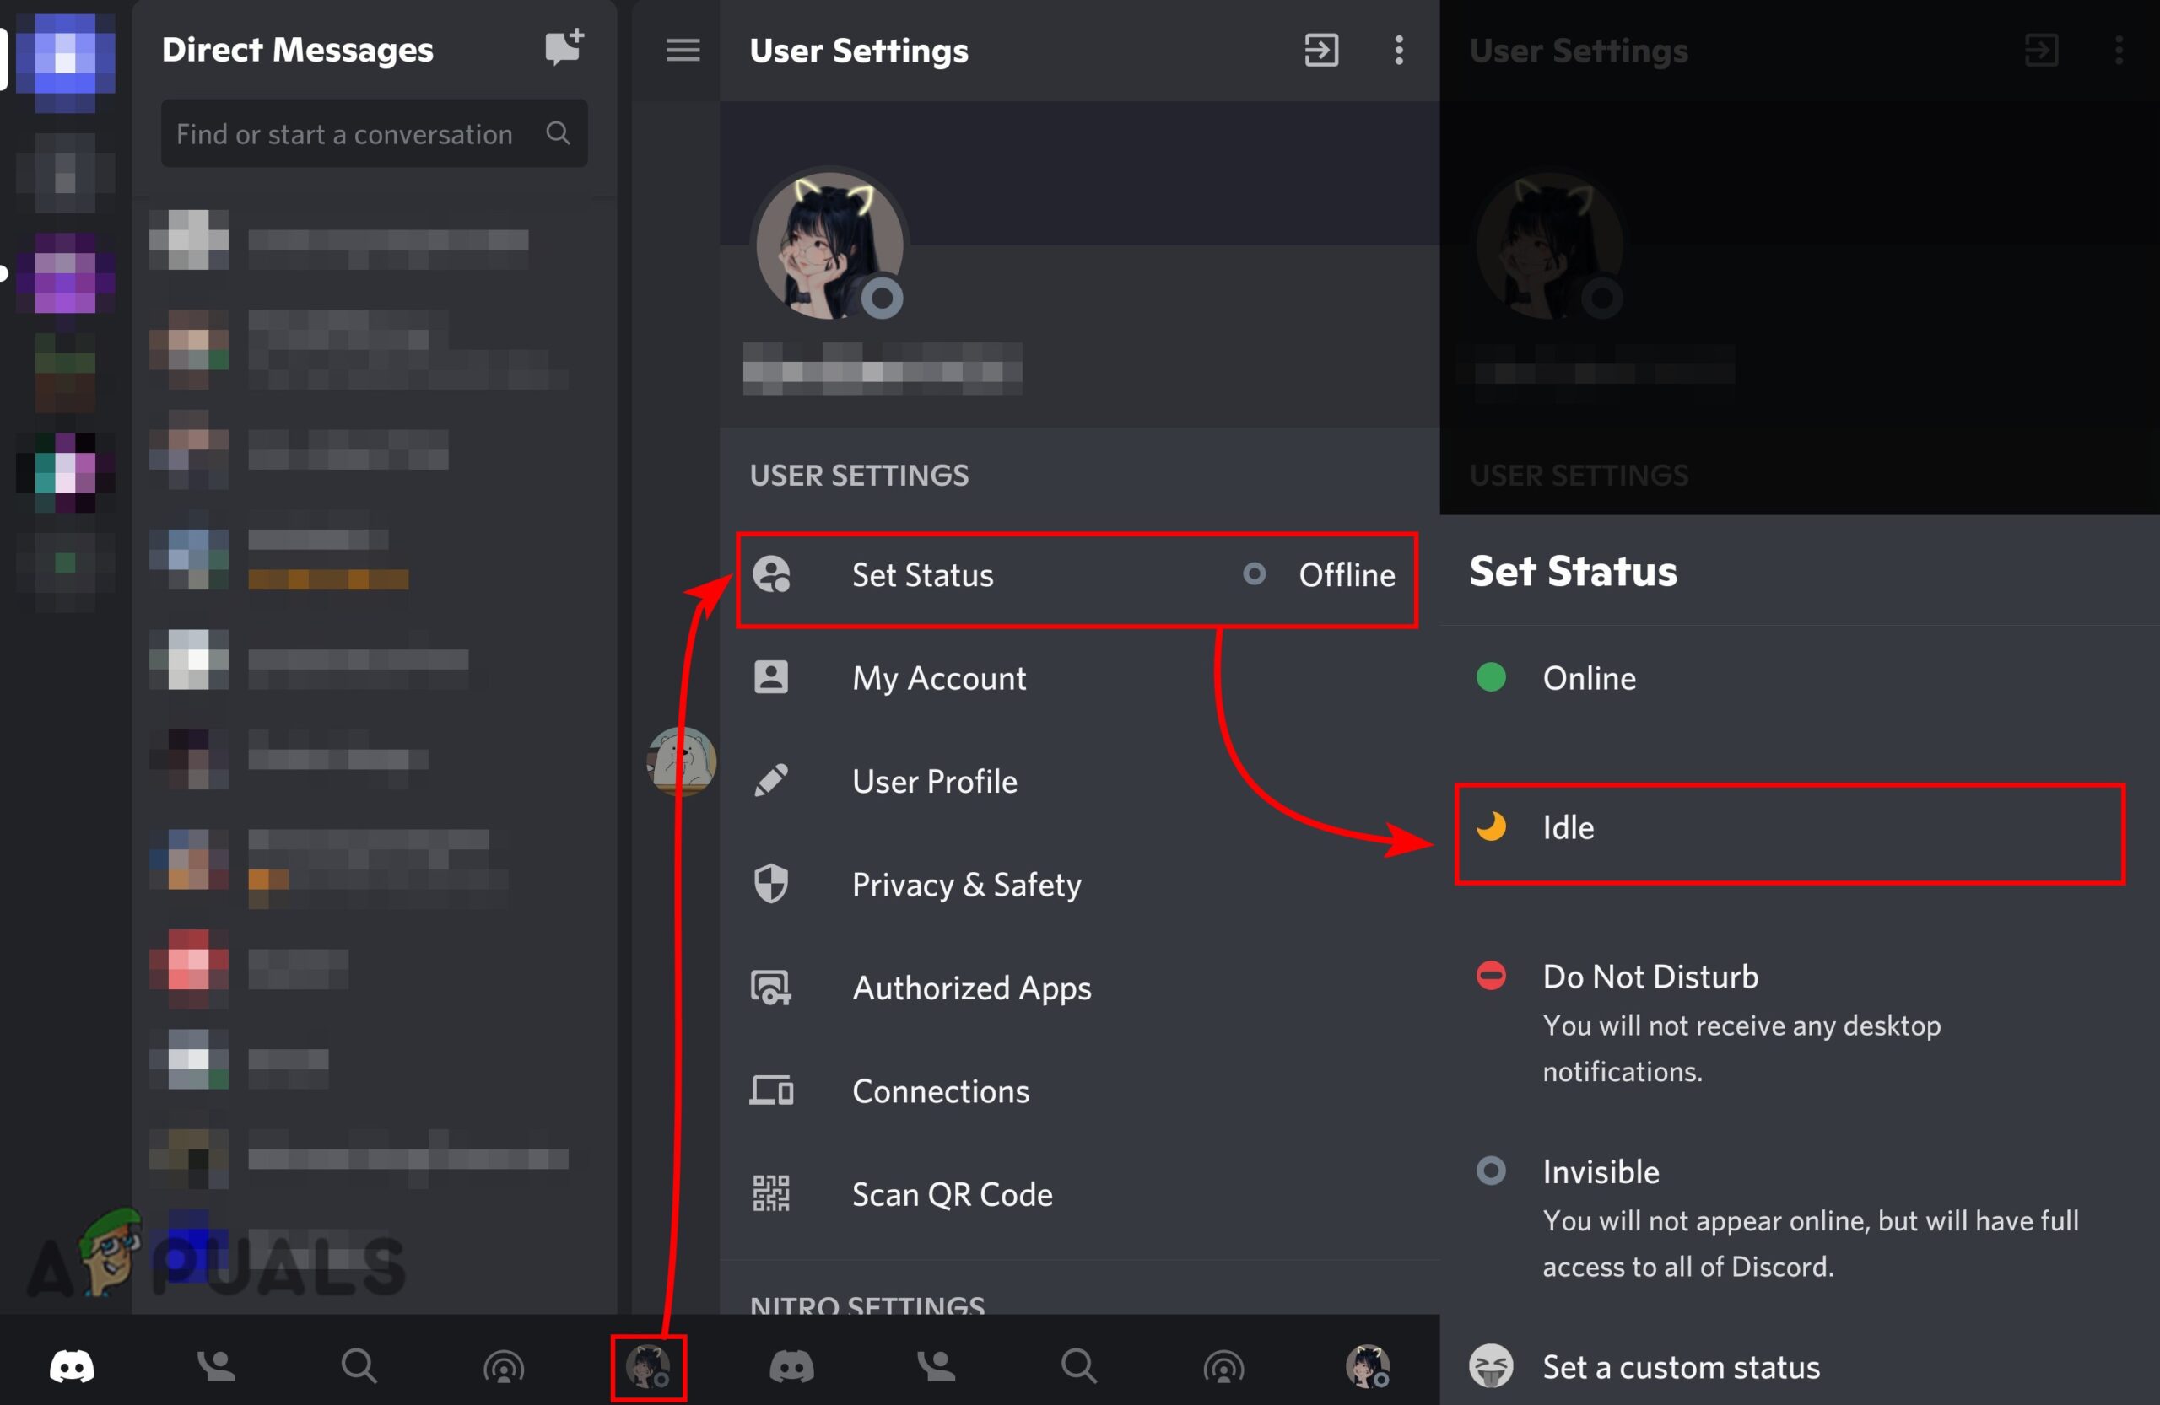The image size is (2160, 1405).
Task: Open Privacy & Safety settings
Action: [x=965, y=885]
